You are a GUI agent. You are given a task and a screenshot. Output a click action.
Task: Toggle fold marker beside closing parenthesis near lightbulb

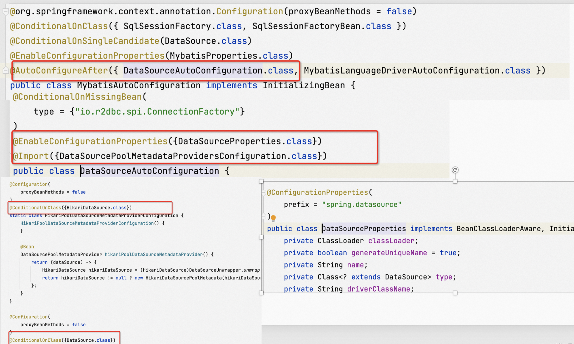(264, 217)
